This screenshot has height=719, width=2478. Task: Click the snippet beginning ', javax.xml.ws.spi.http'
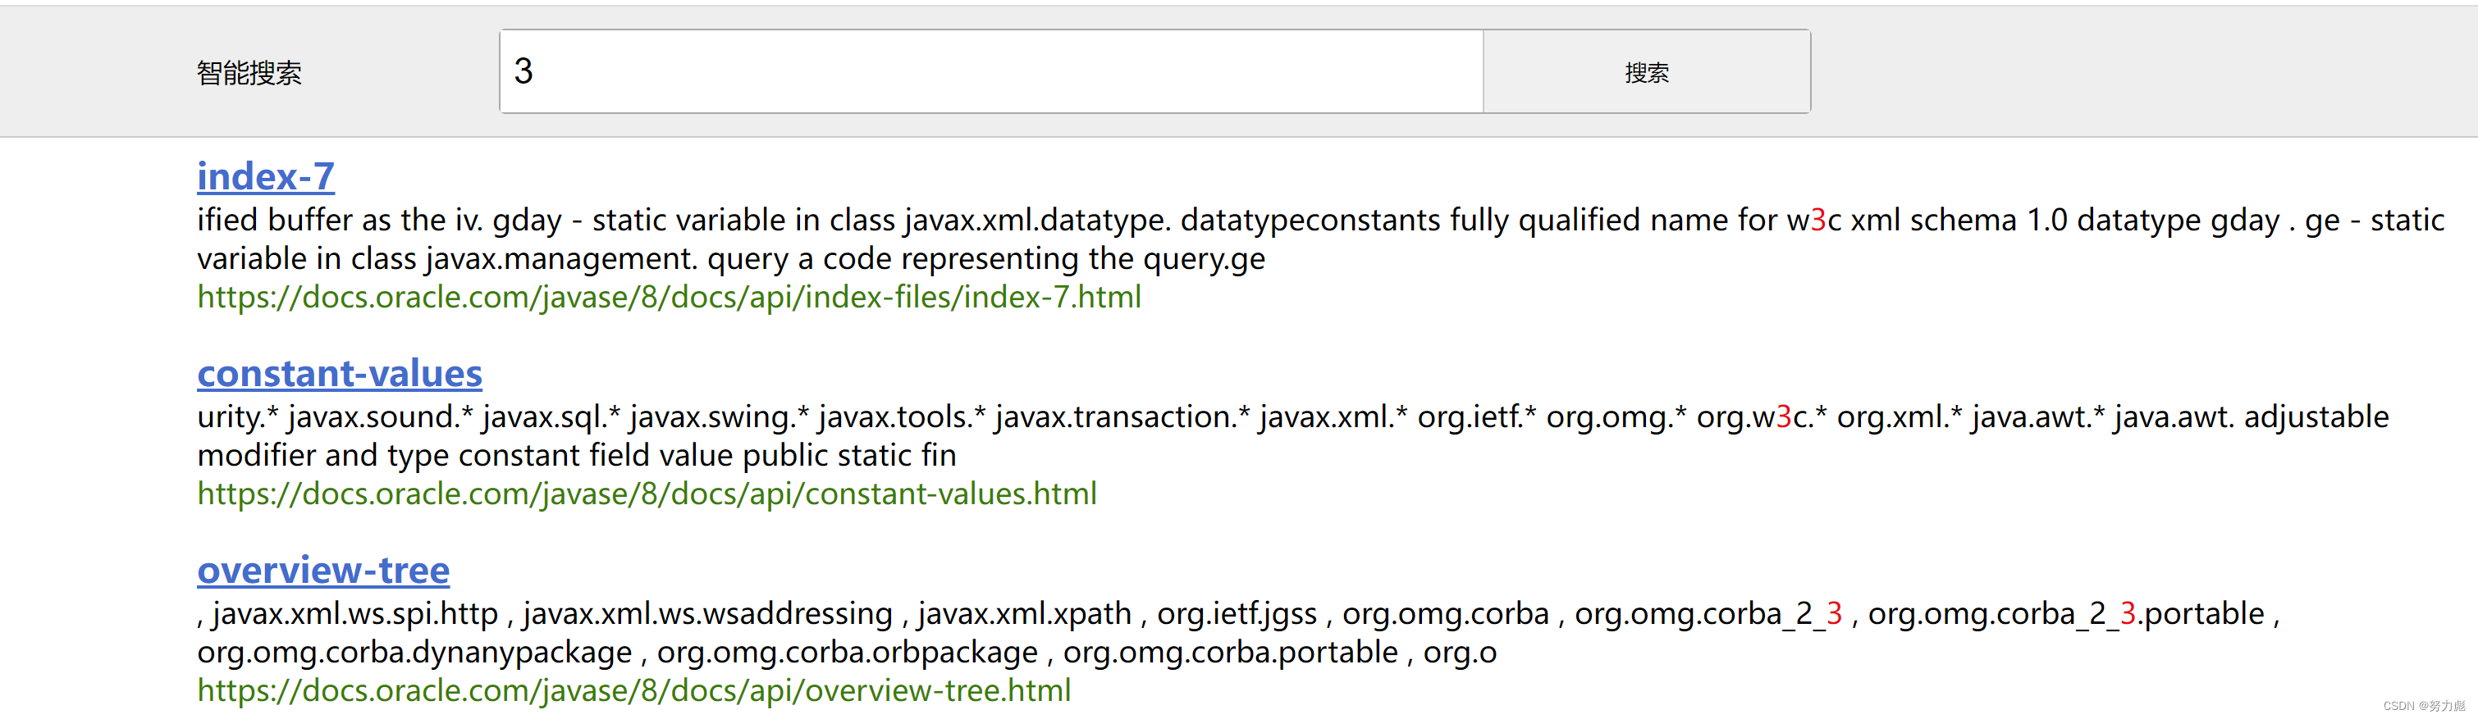pos(1239,632)
